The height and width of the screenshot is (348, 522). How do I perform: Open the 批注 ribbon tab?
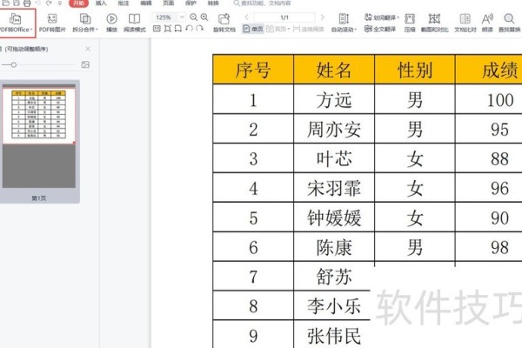point(124,3)
